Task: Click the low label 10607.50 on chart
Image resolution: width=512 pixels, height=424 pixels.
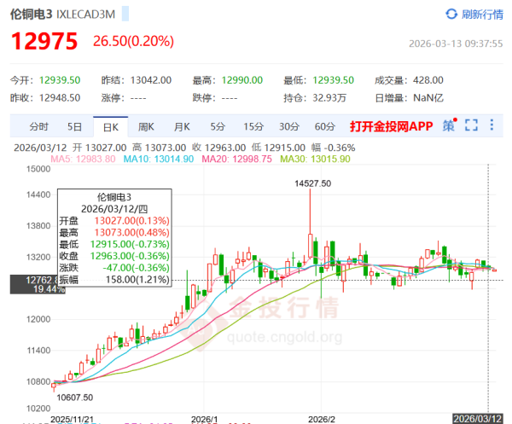Action: 75,398
